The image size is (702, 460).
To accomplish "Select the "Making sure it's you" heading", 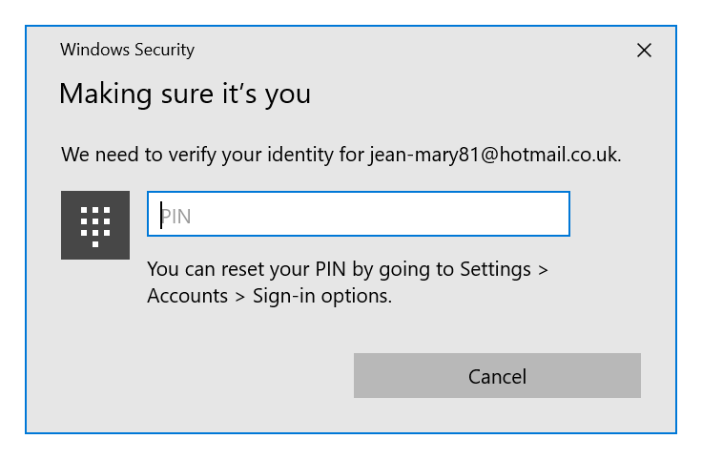I will point(185,94).
